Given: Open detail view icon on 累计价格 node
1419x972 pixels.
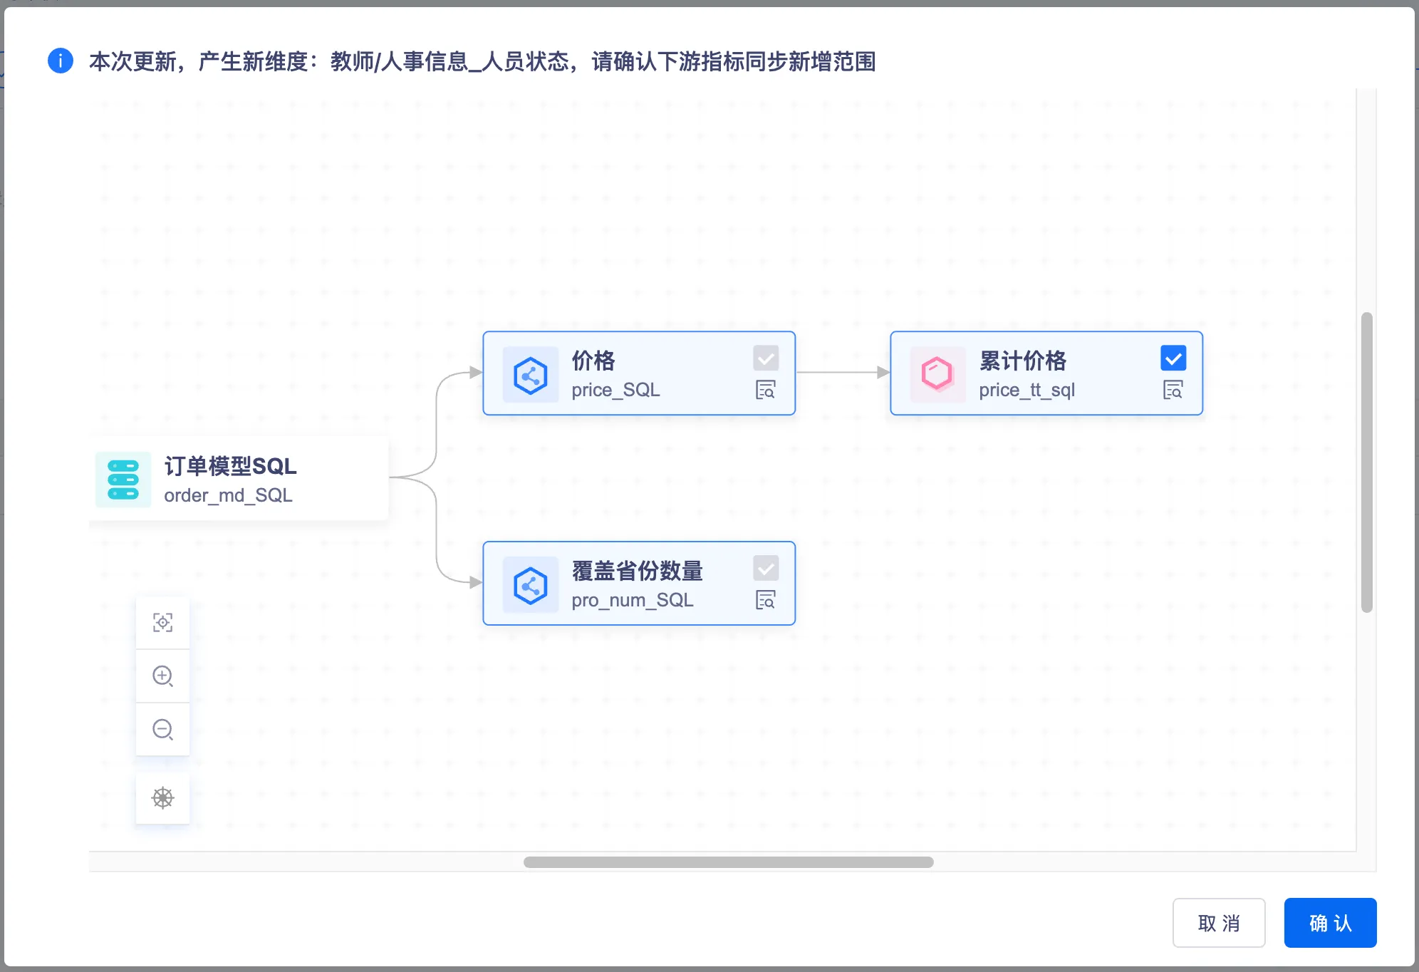Looking at the screenshot, I should click(x=1173, y=390).
